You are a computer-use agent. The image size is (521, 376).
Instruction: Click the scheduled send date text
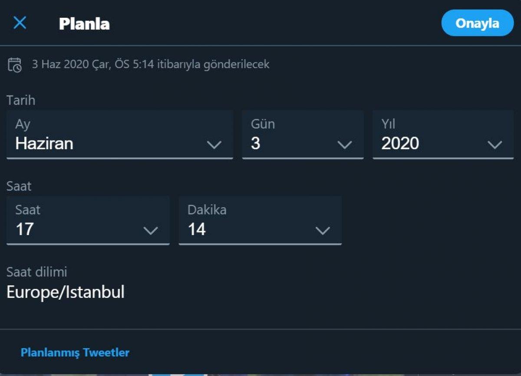tap(151, 64)
